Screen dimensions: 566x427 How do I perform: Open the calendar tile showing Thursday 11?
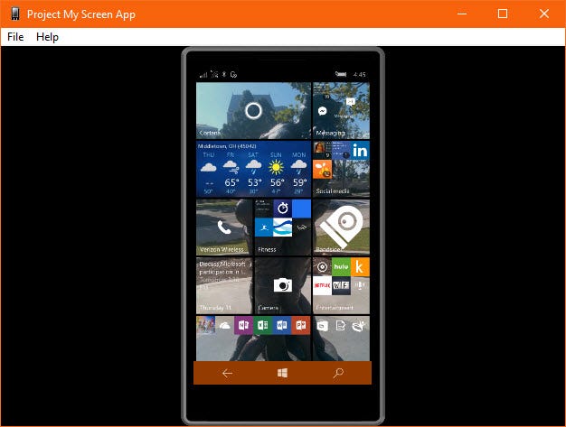point(224,285)
